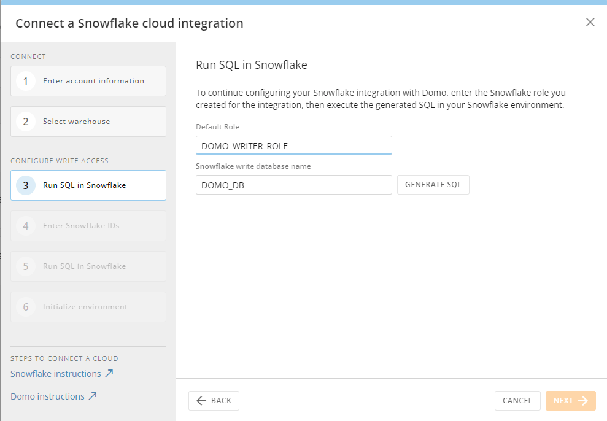
Task: Click the step 1 number circle
Action: point(26,81)
